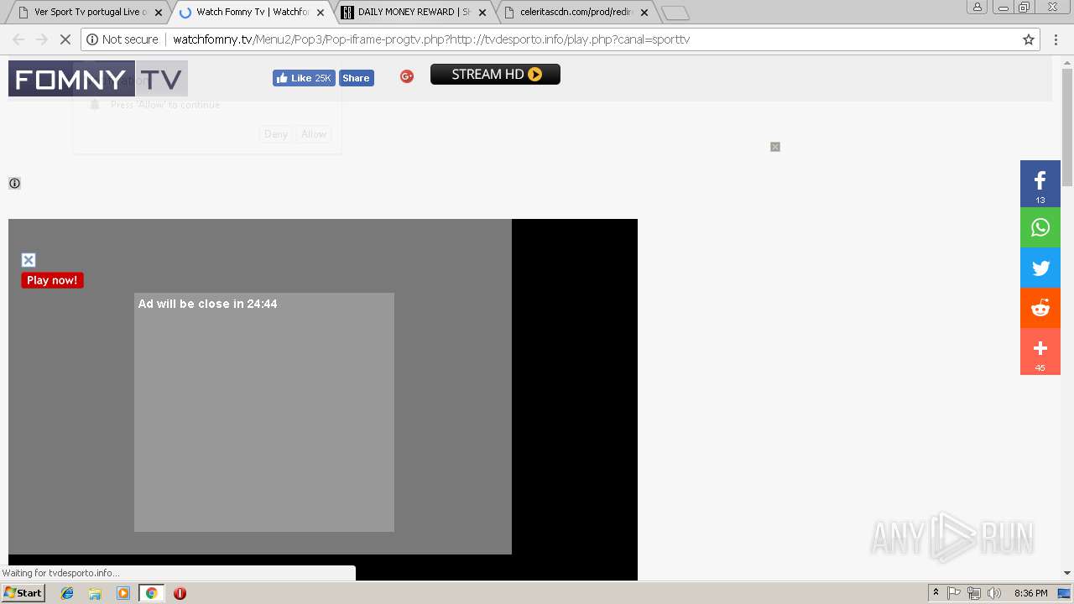This screenshot has width=1074, height=604.
Task: Open the celeritascdn.com tab
Action: pyautogui.click(x=576, y=13)
